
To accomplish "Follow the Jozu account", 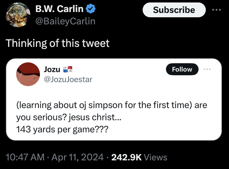I will tap(182, 69).
